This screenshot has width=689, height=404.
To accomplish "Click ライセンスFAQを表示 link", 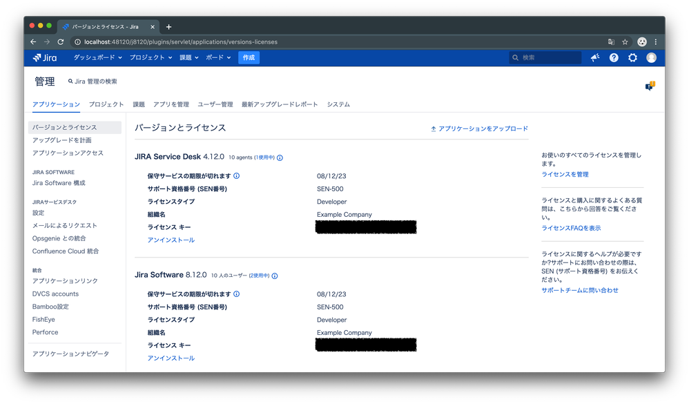I will (x=571, y=228).
